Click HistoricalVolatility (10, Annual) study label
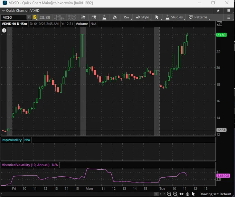235x197 pixels. pyautogui.click(x=26, y=165)
